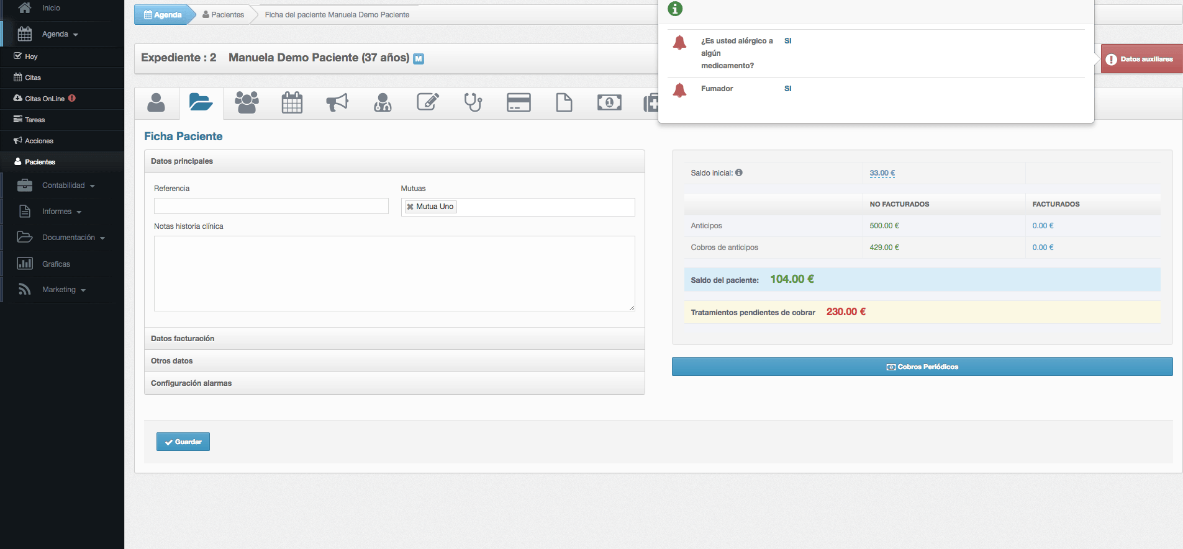This screenshot has height=549, width=1183.
Task: Click SI answer for allergy question
Action: [x=788, y=41]
